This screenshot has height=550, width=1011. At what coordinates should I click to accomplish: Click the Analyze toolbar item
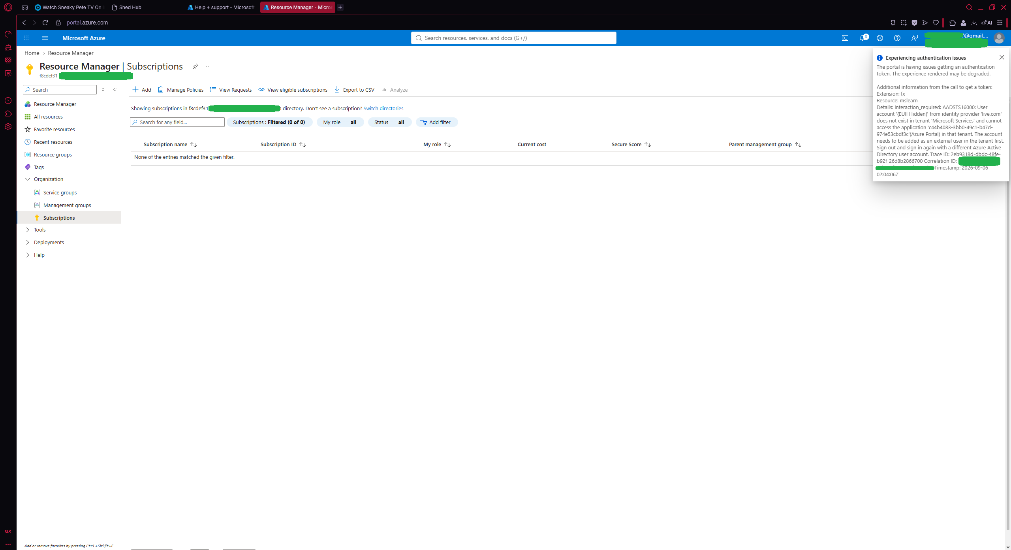pyautogui.click(x=395, y=90)
